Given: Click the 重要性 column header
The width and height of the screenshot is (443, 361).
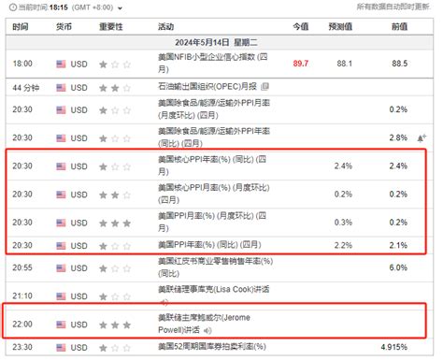Looking at the screenshot, I should pos(111,27).
